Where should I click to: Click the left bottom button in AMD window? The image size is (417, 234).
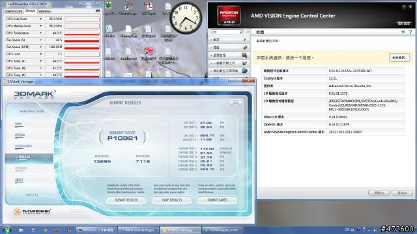379,193
